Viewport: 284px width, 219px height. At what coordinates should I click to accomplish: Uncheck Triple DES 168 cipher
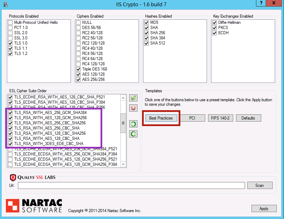point(78,69)
